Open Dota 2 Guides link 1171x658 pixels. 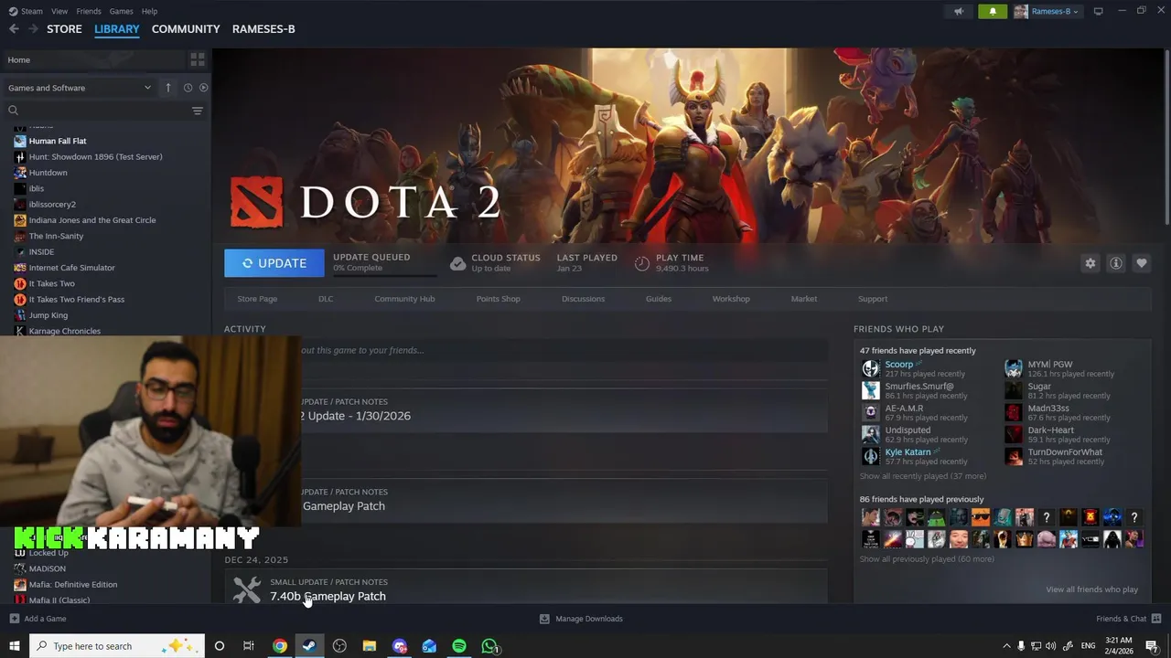pos(659,299)
